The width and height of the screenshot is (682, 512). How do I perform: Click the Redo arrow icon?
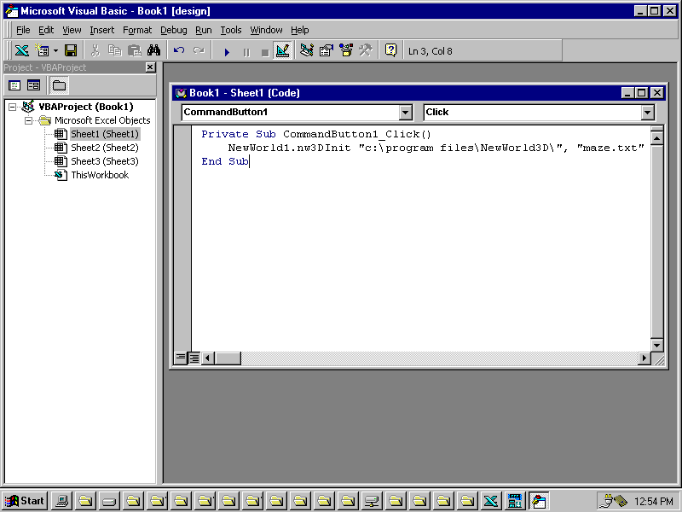[199, 51]
